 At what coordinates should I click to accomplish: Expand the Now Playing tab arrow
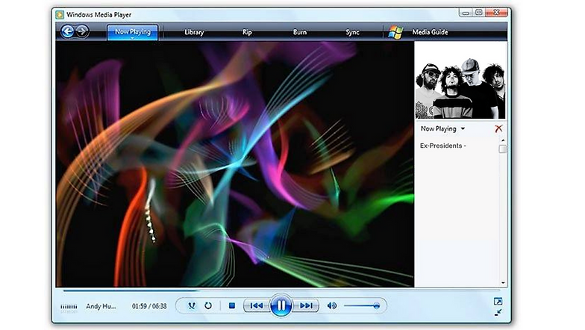pyautogui.click(x=133, y=38)
